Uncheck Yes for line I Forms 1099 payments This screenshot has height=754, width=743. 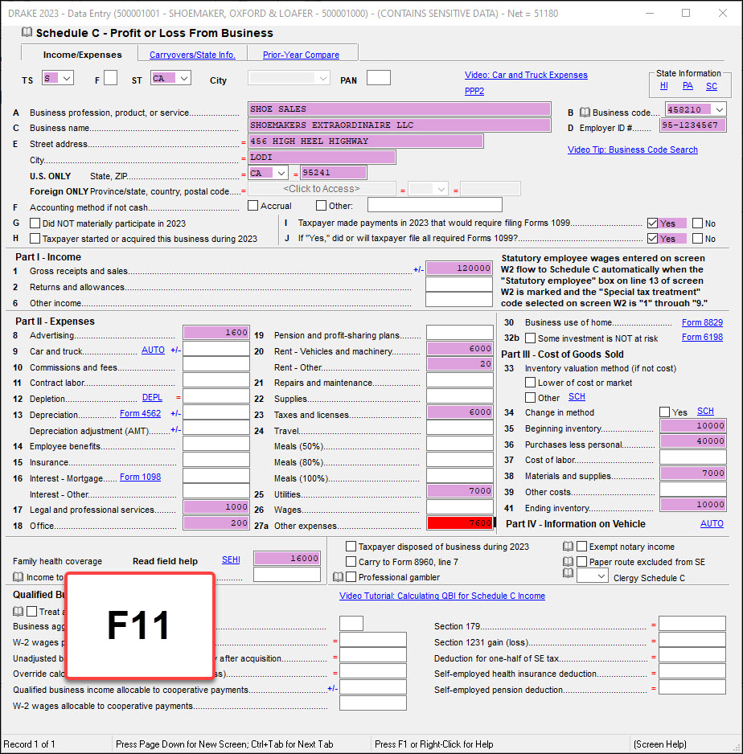(x=653, y=223)
